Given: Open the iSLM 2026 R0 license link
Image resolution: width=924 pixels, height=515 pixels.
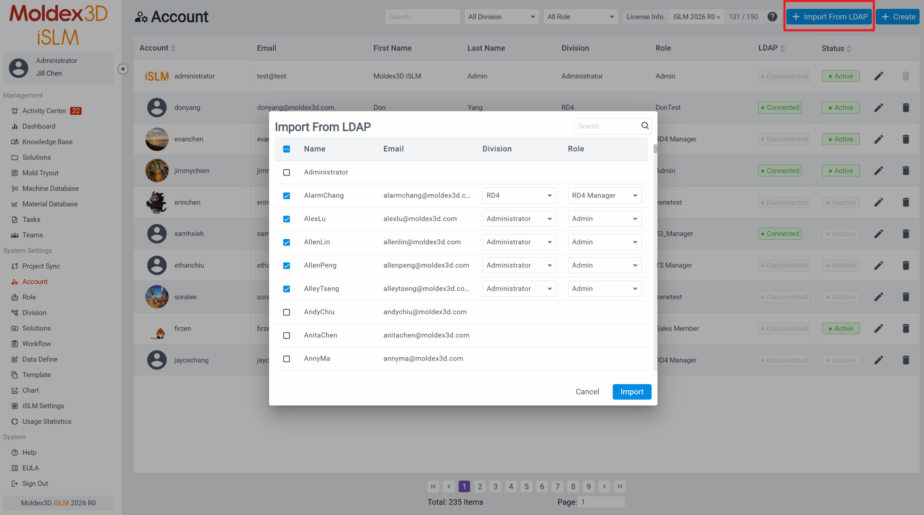Looking at the screenshot, I should point(696,17).
